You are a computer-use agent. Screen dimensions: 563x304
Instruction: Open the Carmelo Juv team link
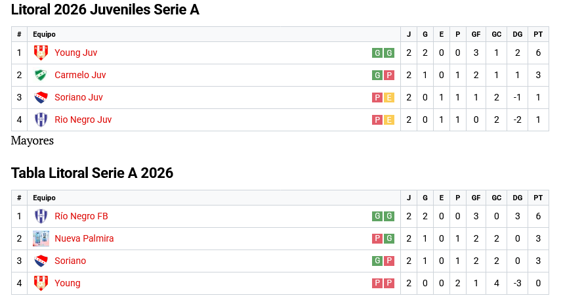(x=80, y=76)
